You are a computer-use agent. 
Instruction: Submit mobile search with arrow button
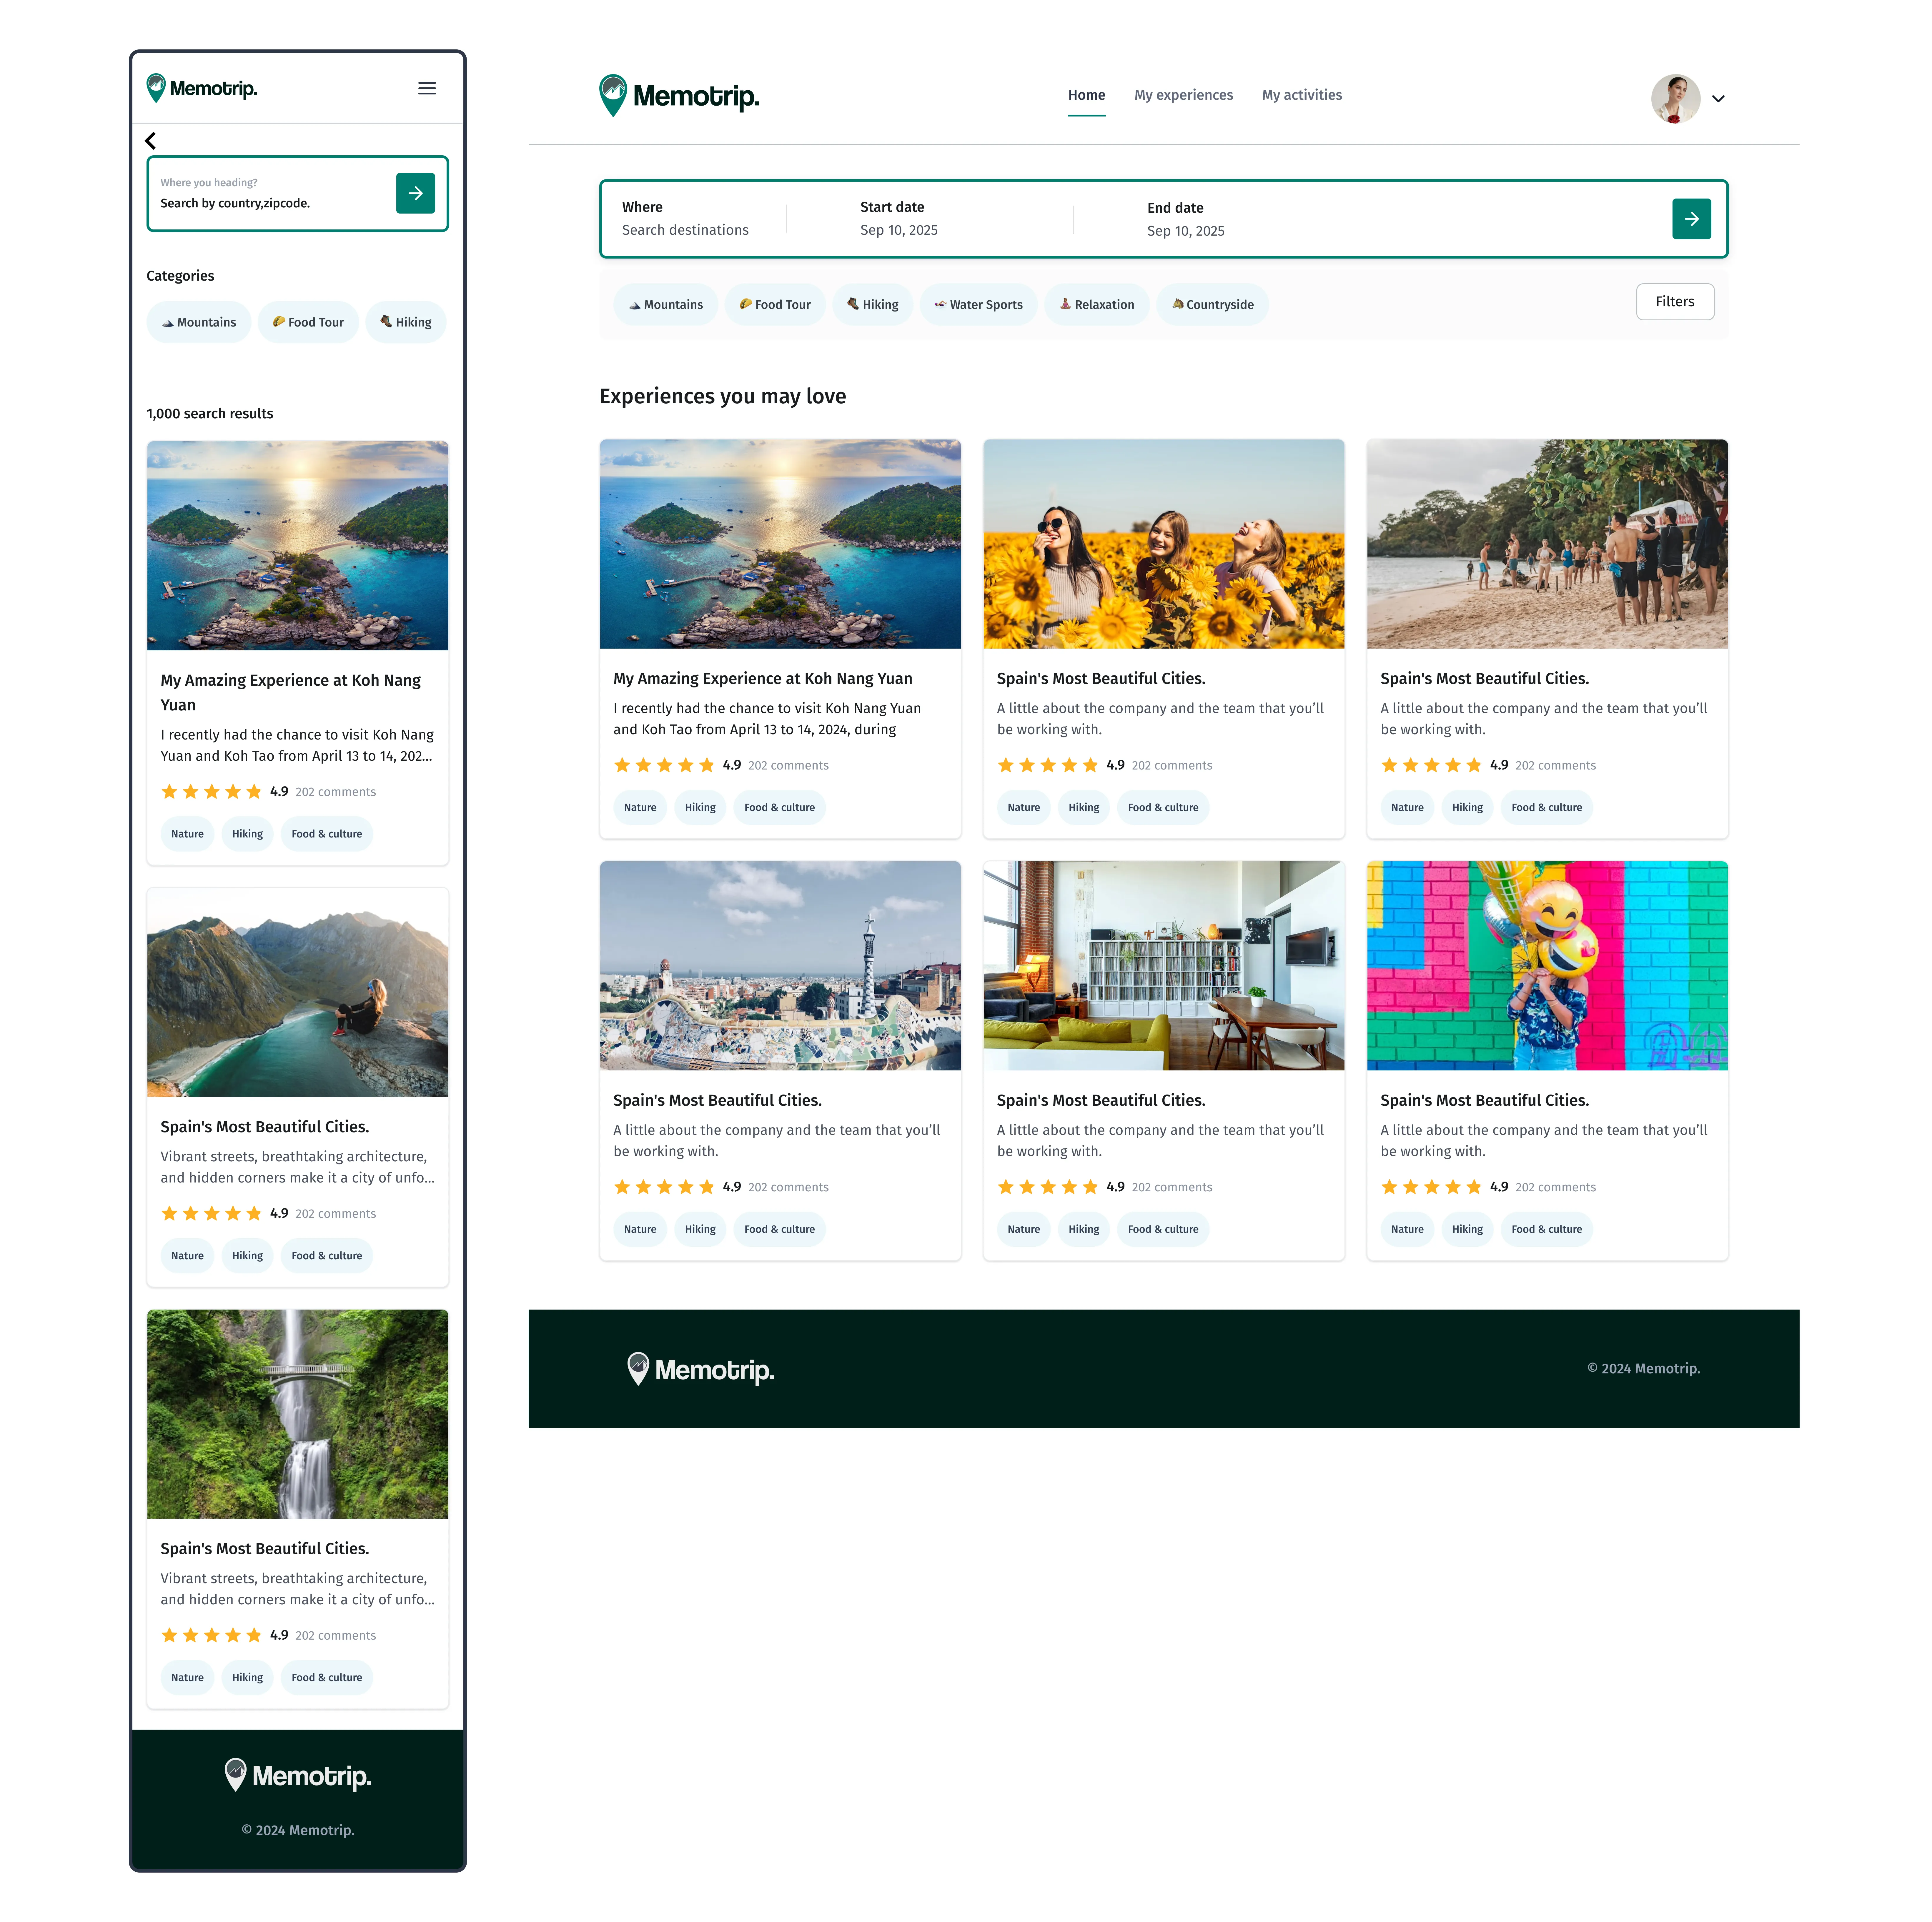pyautogui.click(x=415, y=193)
